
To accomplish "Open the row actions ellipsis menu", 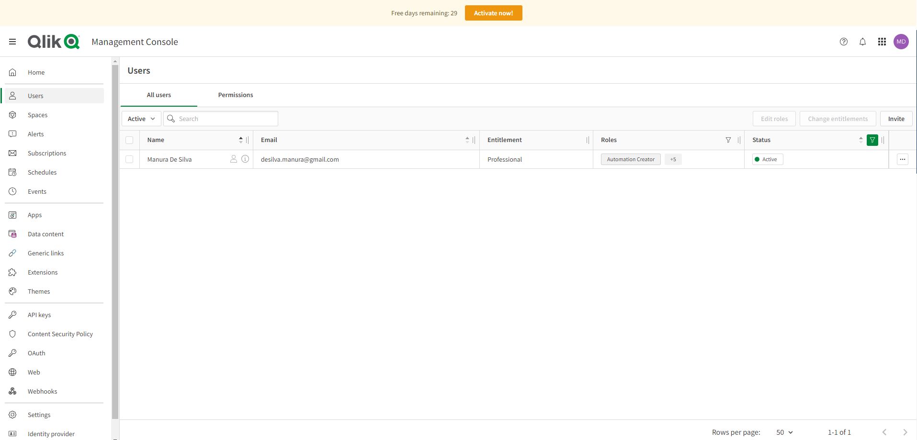I will coord(903,159).
